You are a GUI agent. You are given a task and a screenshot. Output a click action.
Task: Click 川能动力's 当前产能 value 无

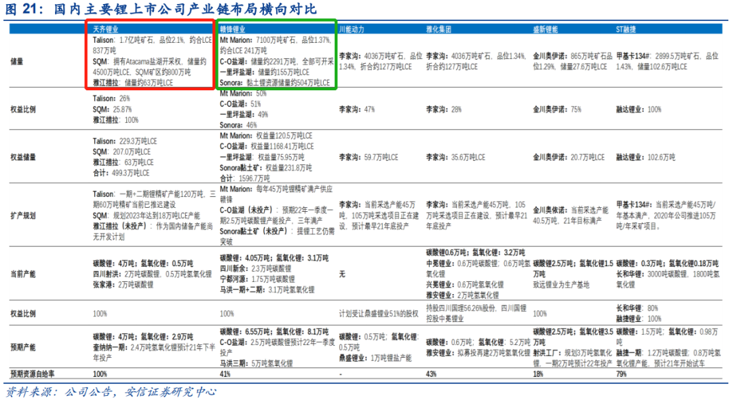click(342, 274)
